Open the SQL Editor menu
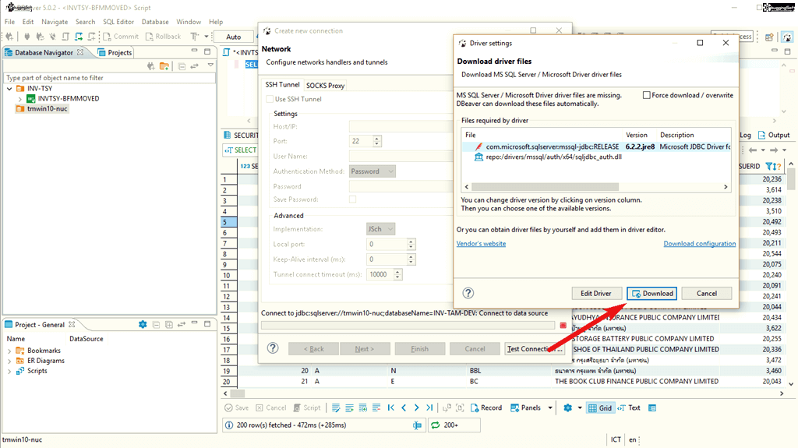The width and height of the screenshot is (798, 448). tap(118, 22)
